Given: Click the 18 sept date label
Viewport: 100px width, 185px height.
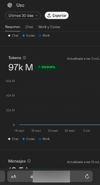Looking at the screenshot, I should (36, 131).
